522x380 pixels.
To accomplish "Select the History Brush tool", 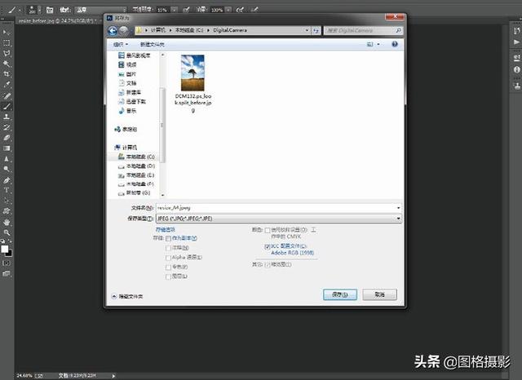I will click(x=6, y=127).
